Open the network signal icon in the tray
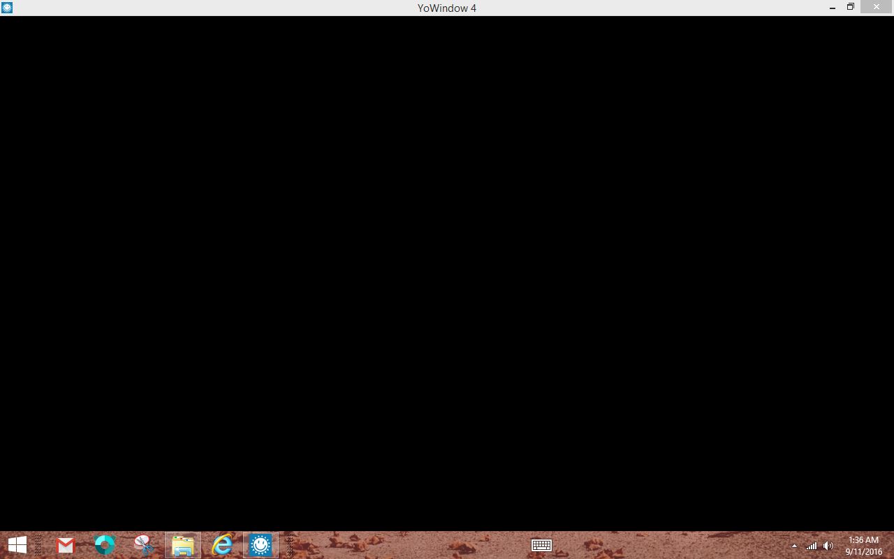Viewport: 894px width, 559px height. tap(812, 546)
